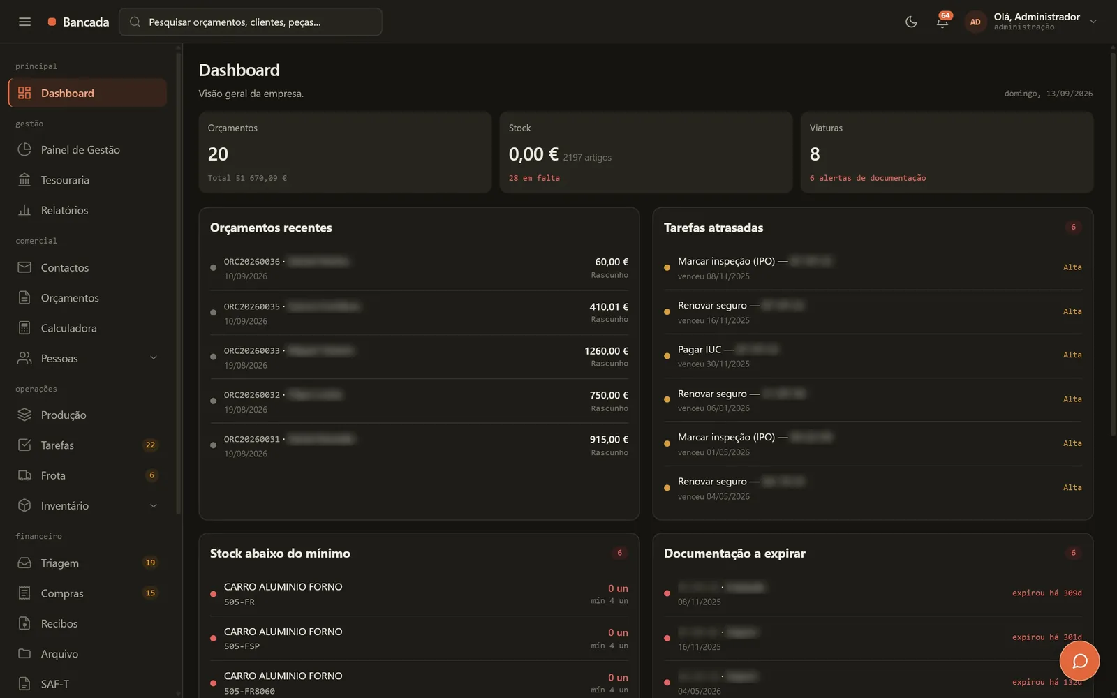Click 6 alertas de documentação text
This screenshot has height=698, width=1117.
click(868, 178)
